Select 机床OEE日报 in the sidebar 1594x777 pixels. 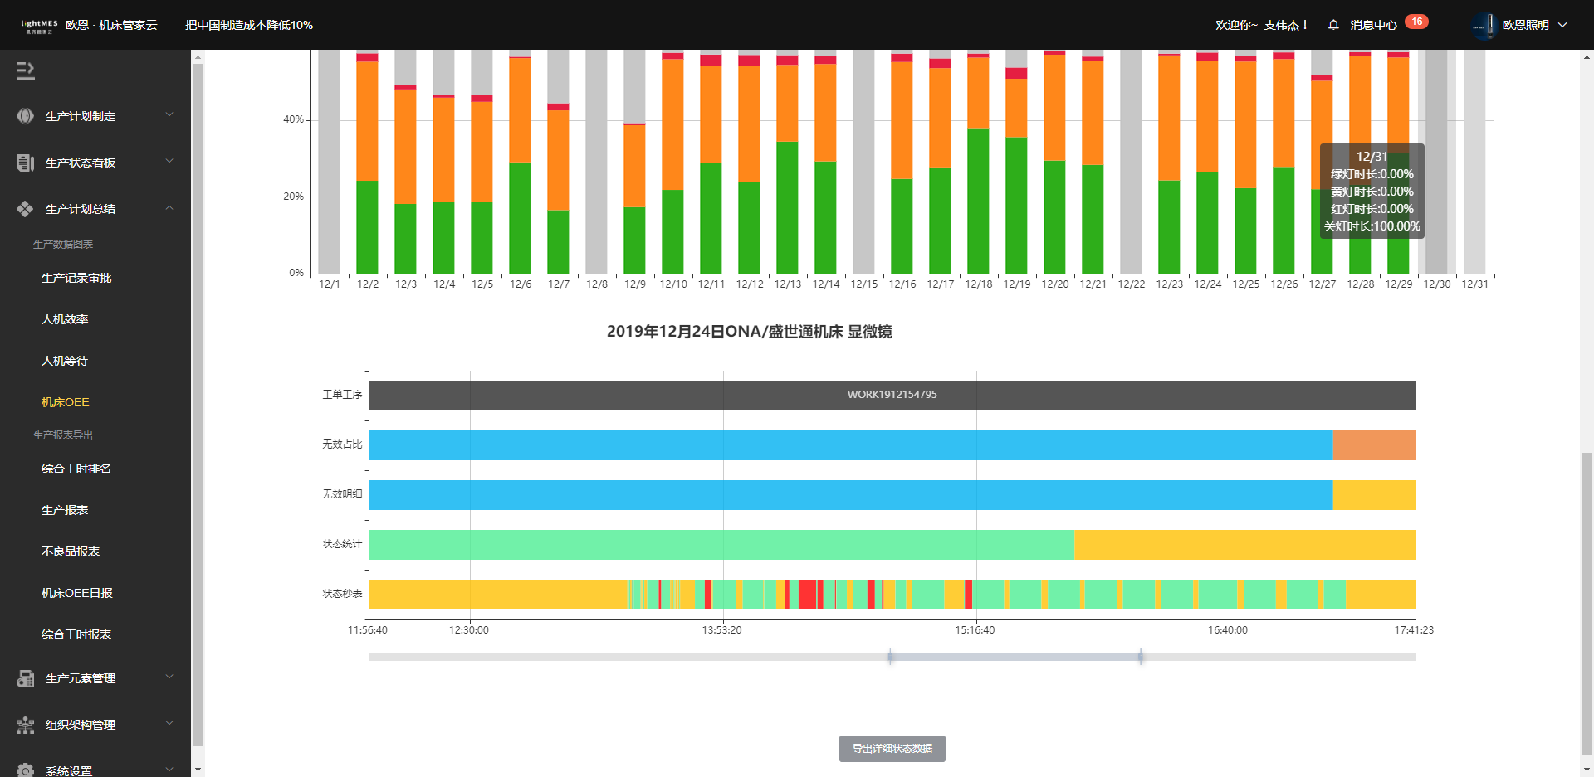tap(77, 593)
